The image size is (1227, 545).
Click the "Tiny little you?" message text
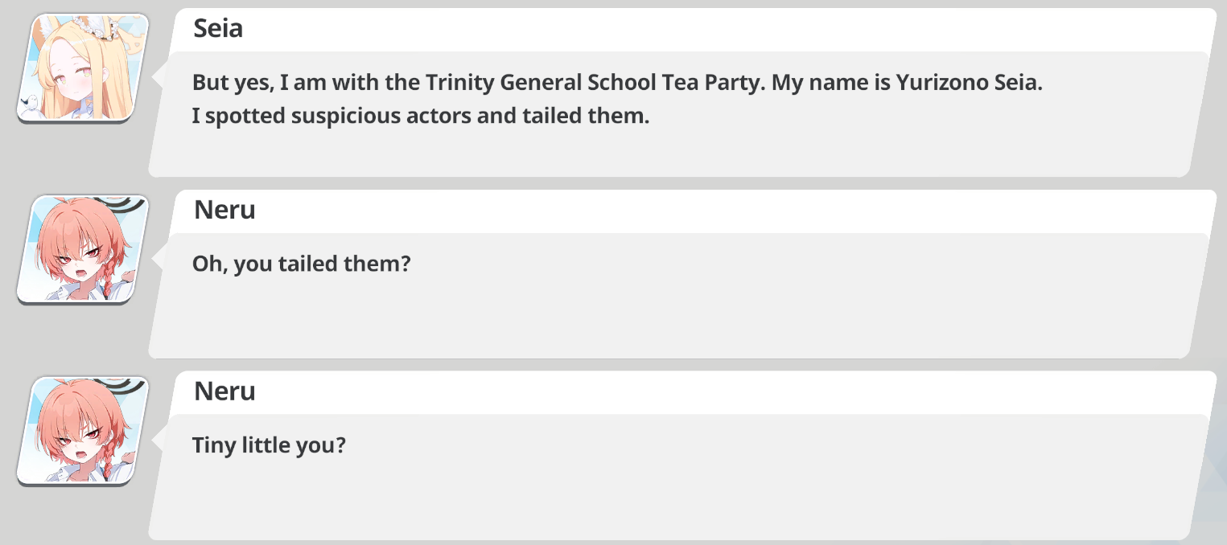tap(269, 445)
